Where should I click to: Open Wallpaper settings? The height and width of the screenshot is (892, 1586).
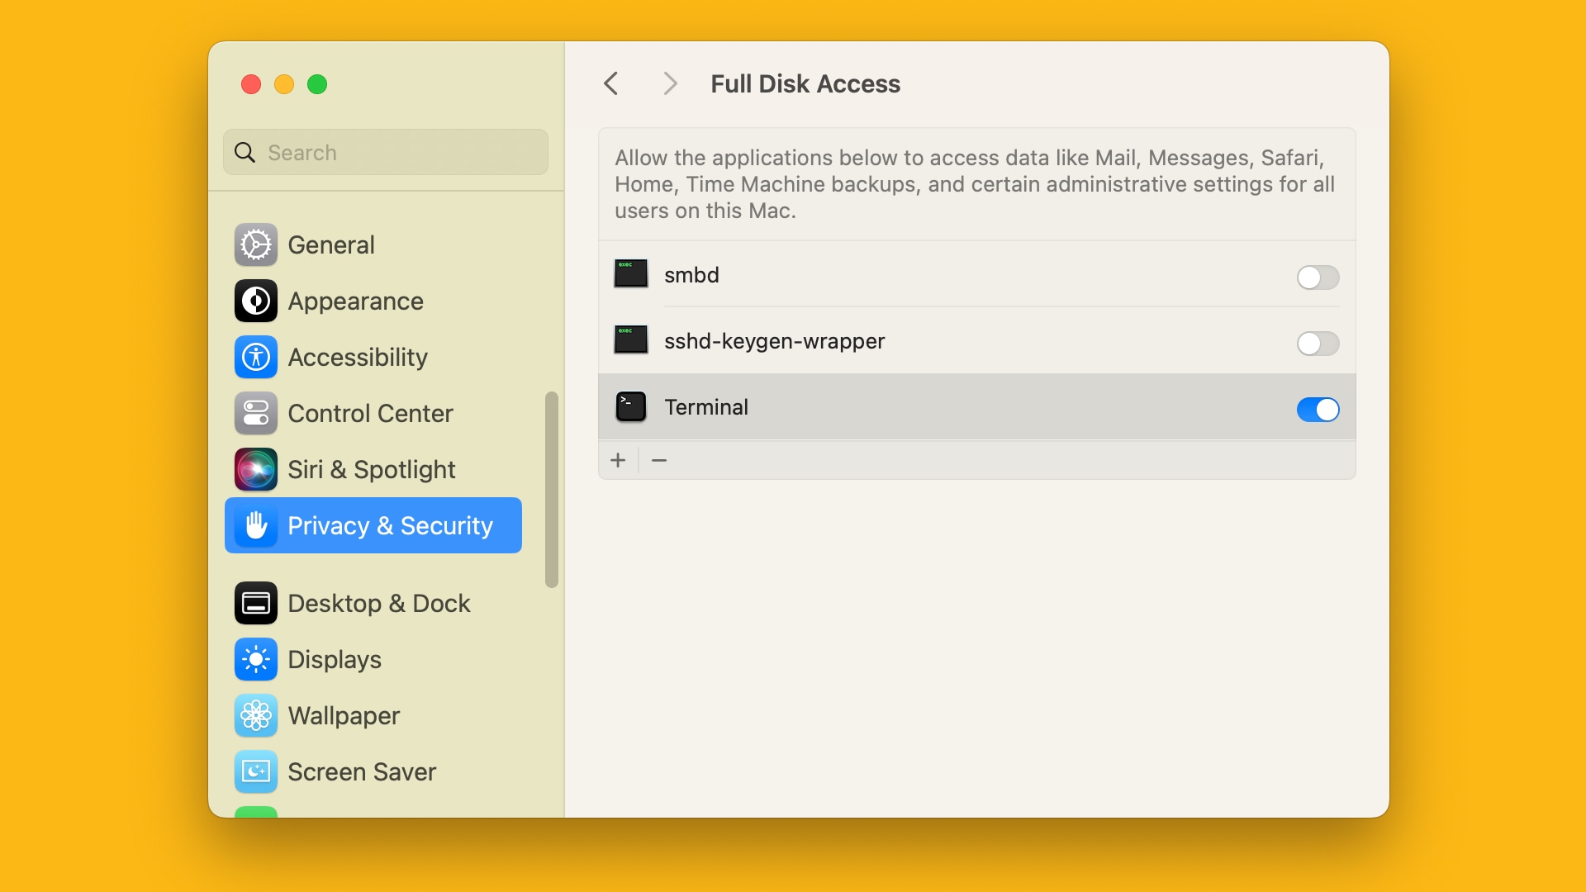coord(373,715)
